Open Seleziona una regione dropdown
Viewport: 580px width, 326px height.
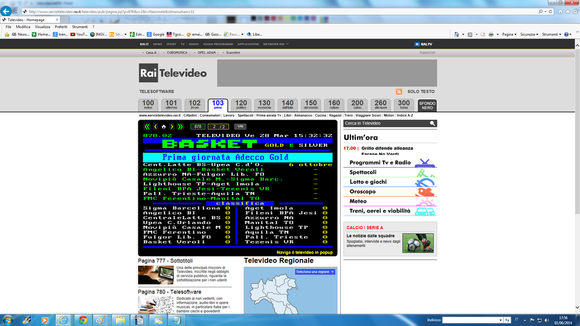(x=315, y=272)
